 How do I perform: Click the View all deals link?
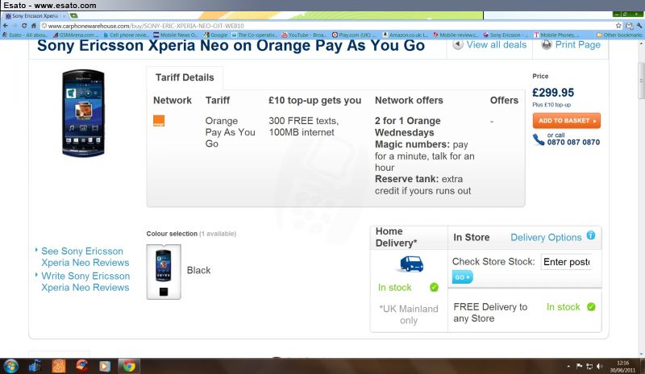(496, 44)
